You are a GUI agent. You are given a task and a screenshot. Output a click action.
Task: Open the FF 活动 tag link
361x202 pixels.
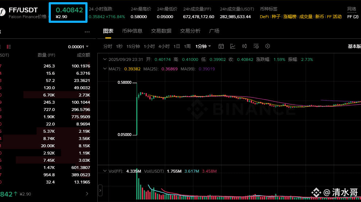pyautogui.click(x=334, y=17)
